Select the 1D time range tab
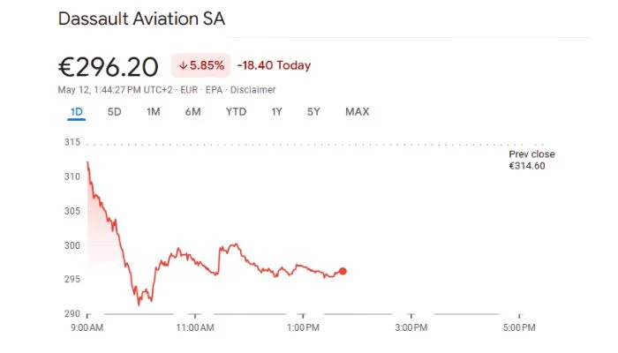Viewport: 618px width, 353px height. click(x=76, y=112)
